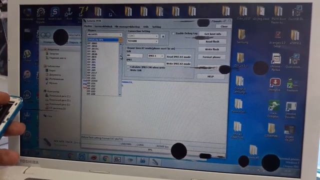Click the red lips taskbar icon
The height and width of the screenshot is (180, 320).
pos(93,158)
